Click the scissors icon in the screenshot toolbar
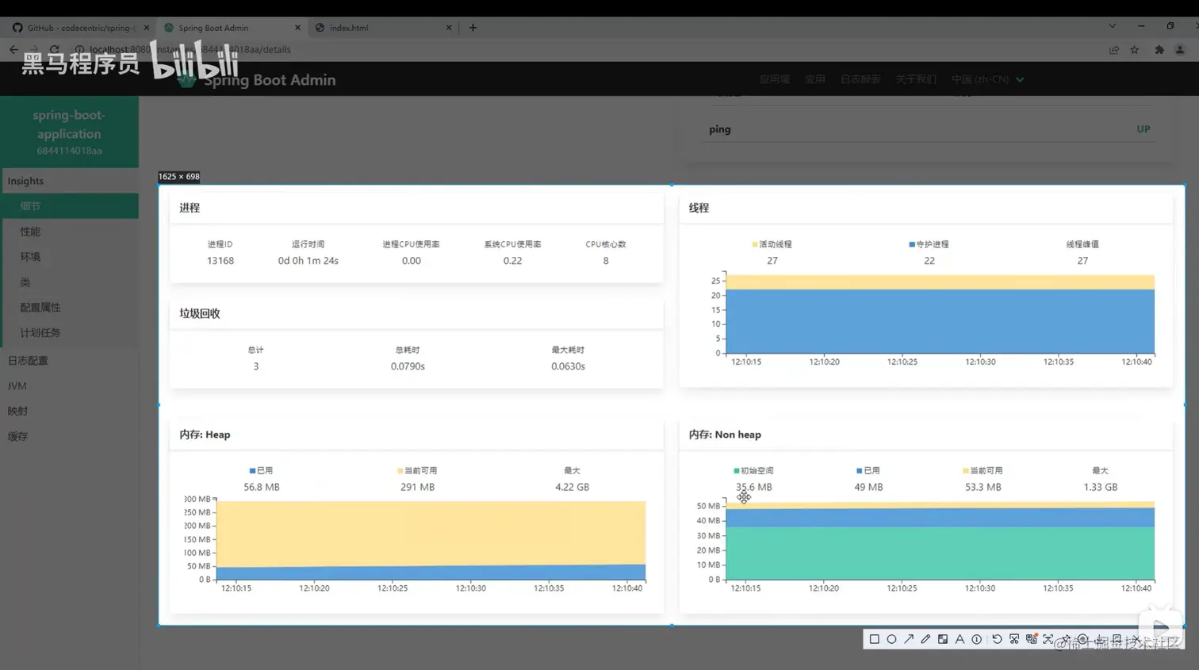This screenshot has height=670, width=1199. [1014, 639]
